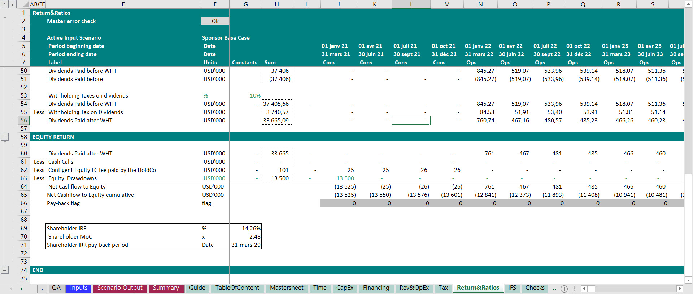Click horizontal scrollbar right arrow
The width and height of the screenshot is (693, 294).
(680, 289)
